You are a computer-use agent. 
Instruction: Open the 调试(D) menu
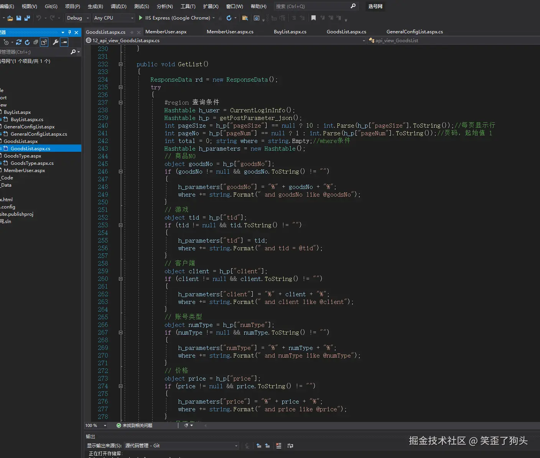[119, 7]
